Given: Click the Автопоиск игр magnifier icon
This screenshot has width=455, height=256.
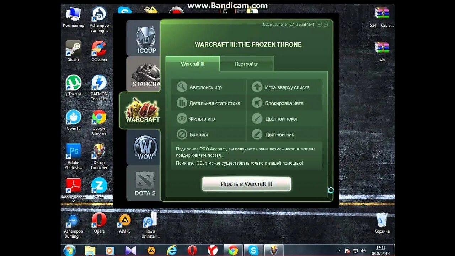Looking at the screenshot, I should coord(182,87).
